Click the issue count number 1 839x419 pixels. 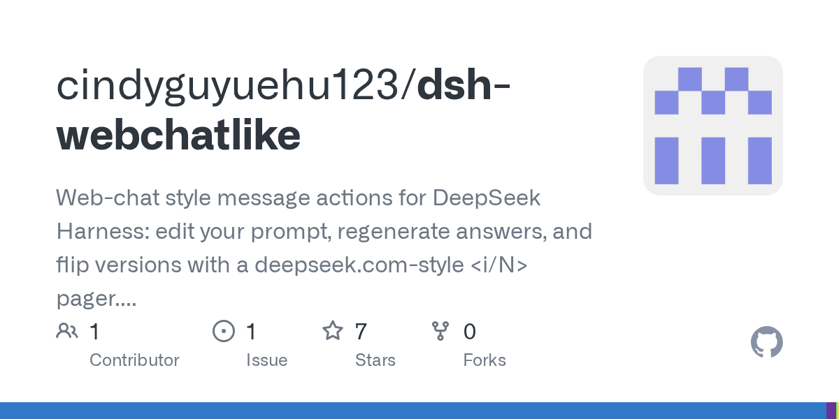(x=251, y=332)
